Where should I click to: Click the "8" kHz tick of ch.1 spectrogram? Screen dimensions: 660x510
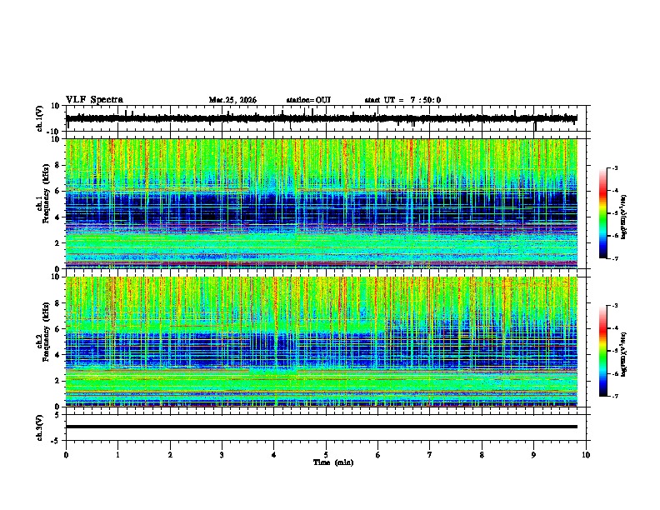point(57,165)
